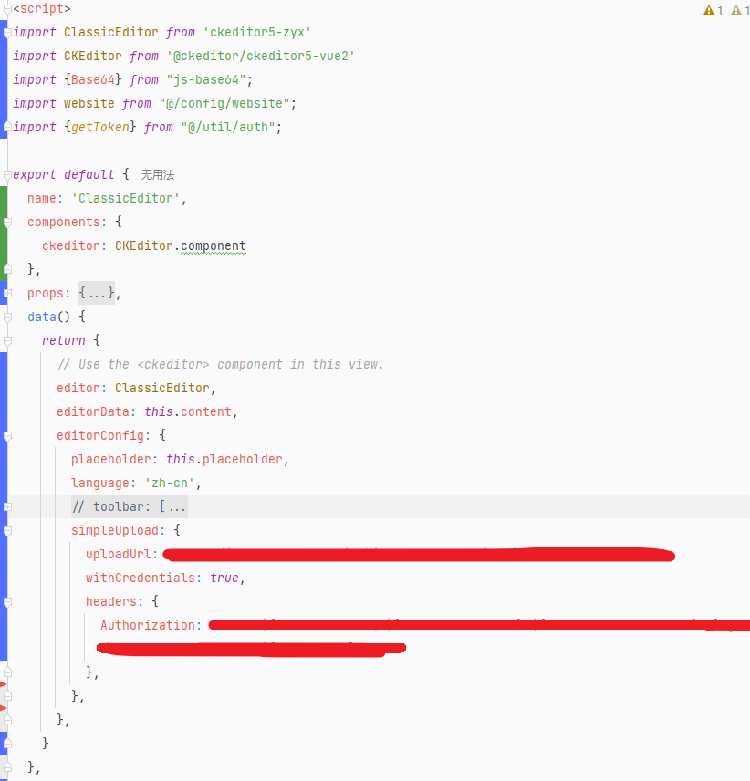Collapse the editorConfig object
The width and height of the screenshot is (750, 781).
coord(7,435)
